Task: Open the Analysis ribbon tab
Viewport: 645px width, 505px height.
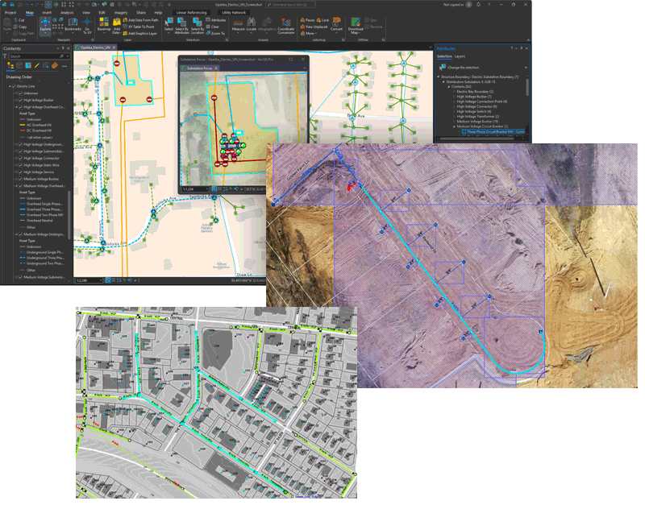Action: [x=66, y=13]
